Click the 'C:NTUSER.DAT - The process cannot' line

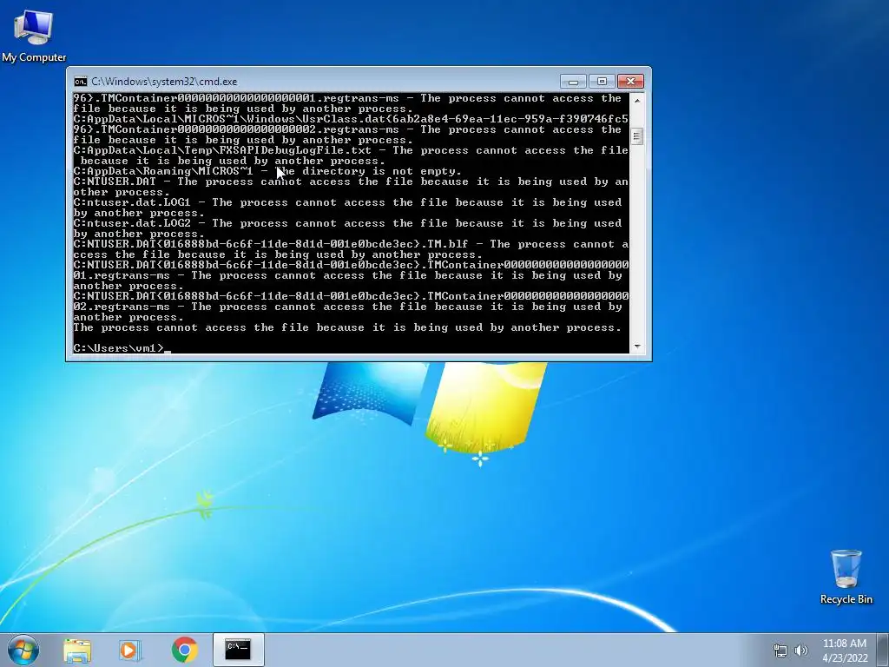point(351,182)
